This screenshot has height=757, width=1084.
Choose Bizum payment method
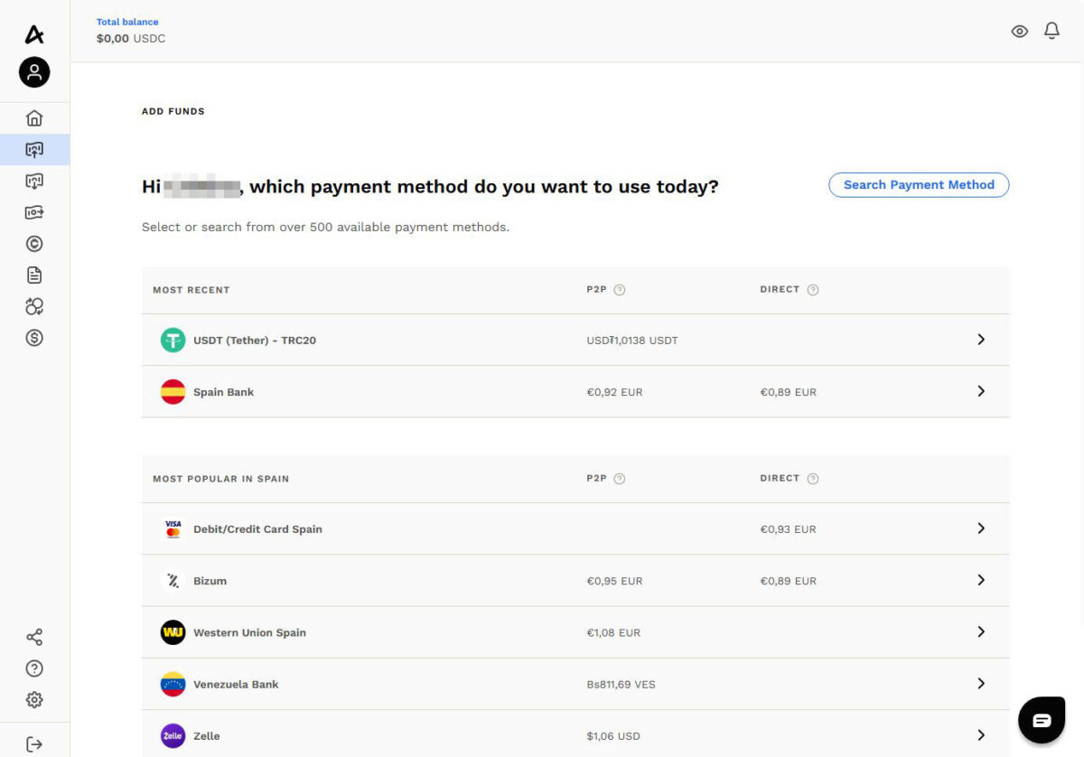coord(575,581)
